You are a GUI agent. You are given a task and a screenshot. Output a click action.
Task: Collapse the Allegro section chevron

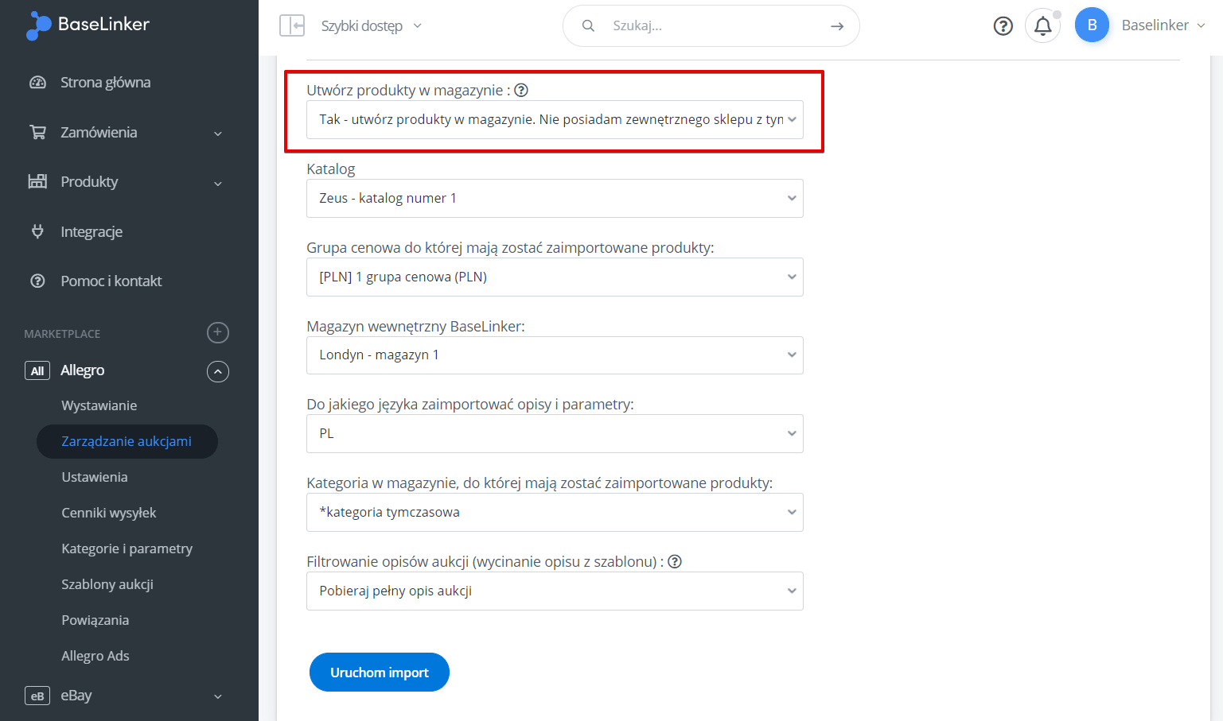(x=218, y=371)
